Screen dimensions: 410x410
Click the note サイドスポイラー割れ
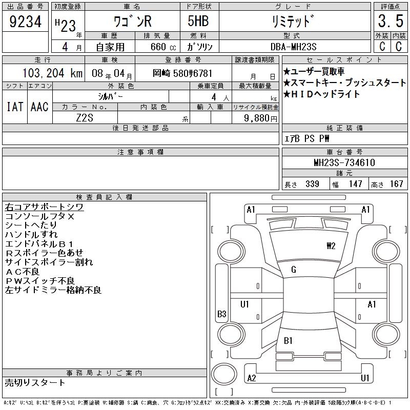(49, 262)
